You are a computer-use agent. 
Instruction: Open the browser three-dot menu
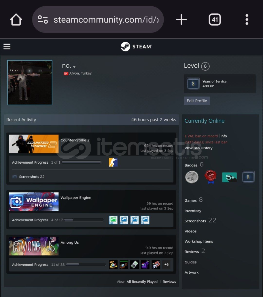(247, 20)
